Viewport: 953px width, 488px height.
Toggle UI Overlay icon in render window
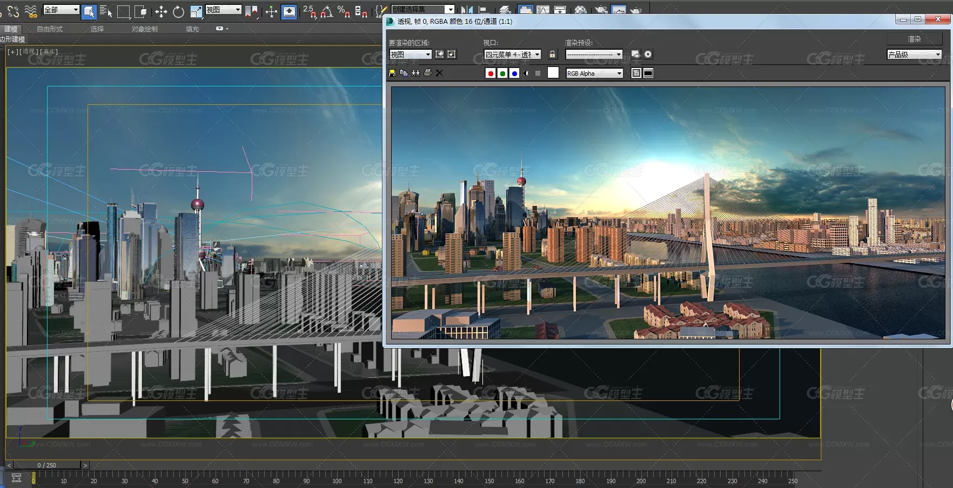coord(636,73)
